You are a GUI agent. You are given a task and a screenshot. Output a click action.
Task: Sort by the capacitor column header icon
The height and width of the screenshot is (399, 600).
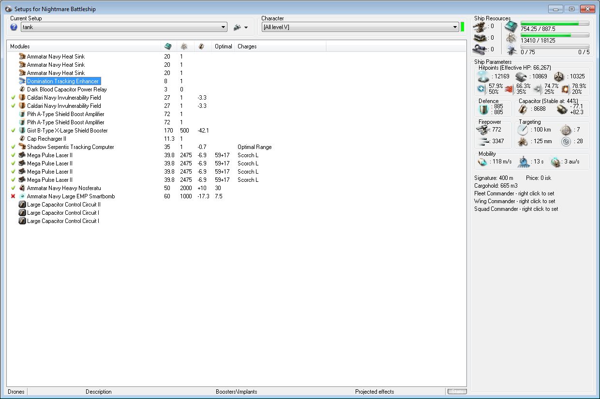(x=201, y=46)
